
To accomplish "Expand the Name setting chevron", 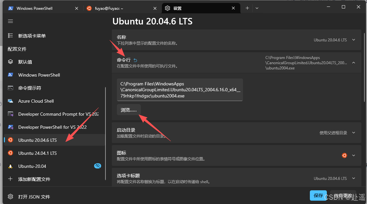I will [x=354, y=40].
